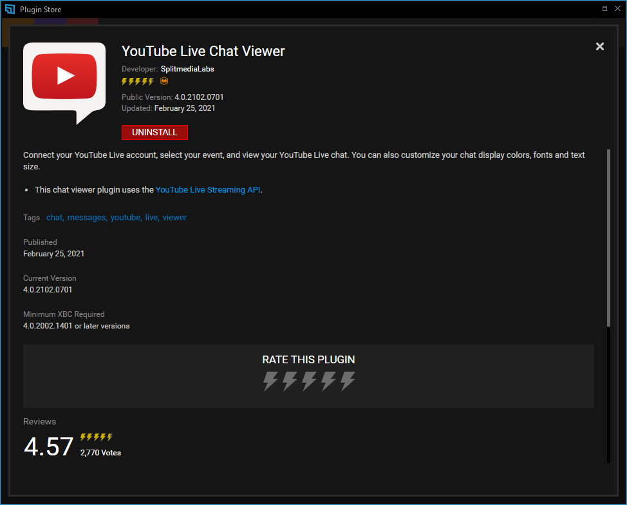
Task: Click the 'Minimum XBC Required' version value
Action: tap(77, 326)
